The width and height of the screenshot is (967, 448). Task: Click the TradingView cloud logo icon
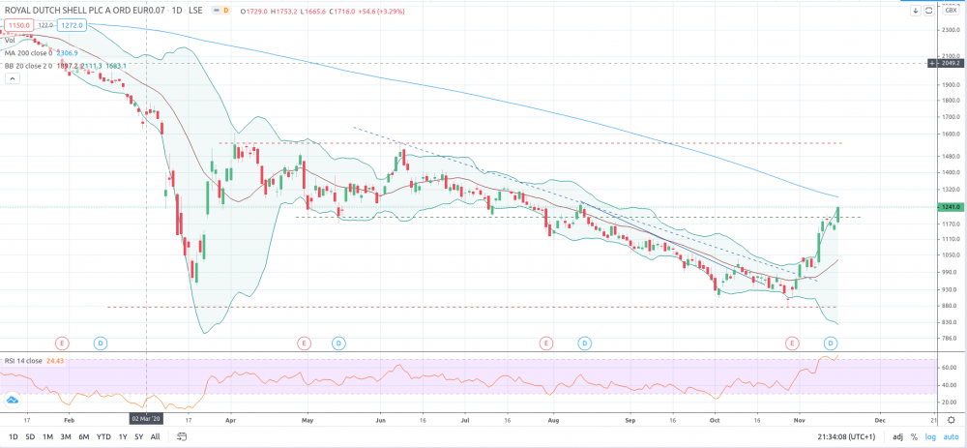(12, 400)
